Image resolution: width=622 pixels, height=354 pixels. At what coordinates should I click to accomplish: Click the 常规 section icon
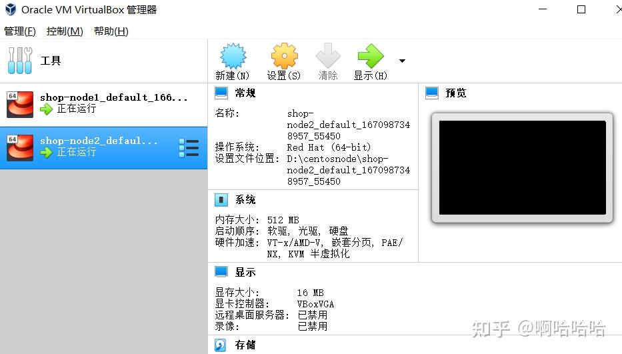coord(221,93)
